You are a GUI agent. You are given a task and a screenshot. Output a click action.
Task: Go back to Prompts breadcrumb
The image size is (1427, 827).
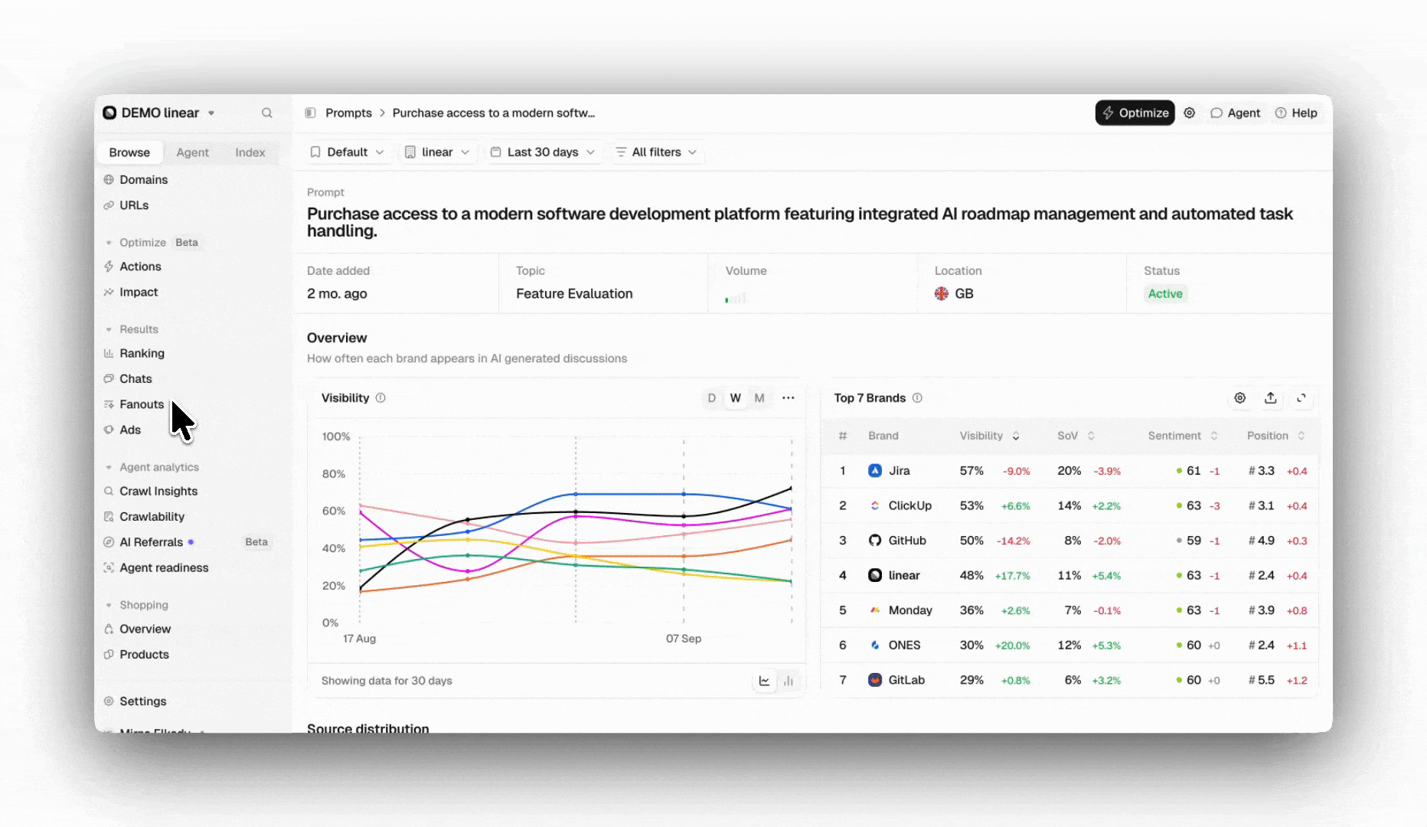[x=348, y=113]
